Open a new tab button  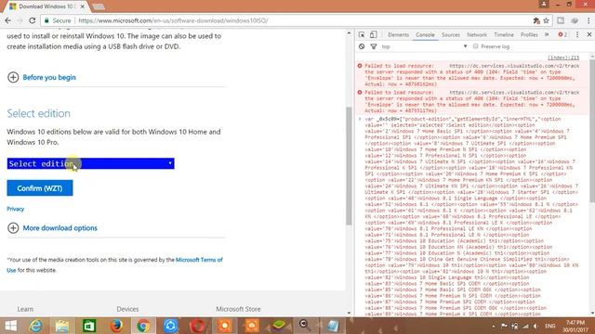click(99, 6)
